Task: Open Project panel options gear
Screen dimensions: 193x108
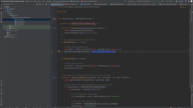Action: coord(46,4)
